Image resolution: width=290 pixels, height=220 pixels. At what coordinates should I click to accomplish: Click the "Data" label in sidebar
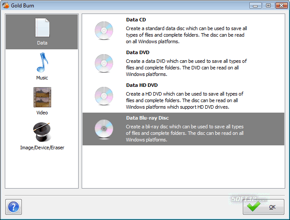click(42, 43)
